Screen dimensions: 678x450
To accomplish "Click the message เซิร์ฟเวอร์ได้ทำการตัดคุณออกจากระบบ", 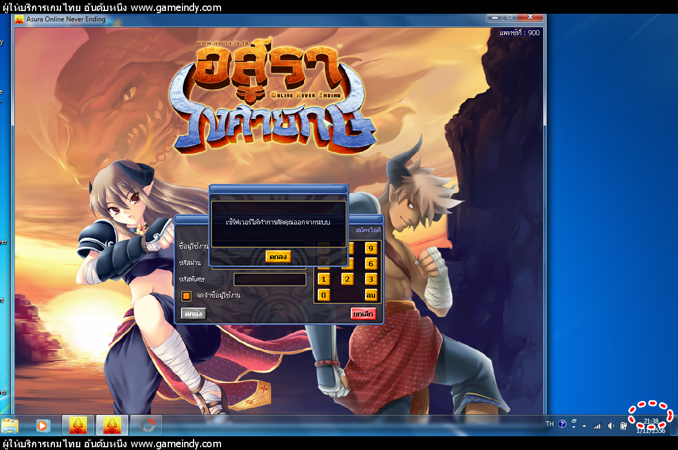I will [278, 222].
